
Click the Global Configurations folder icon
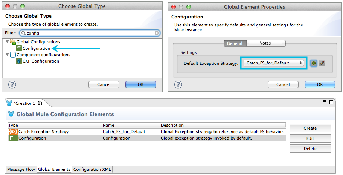(13, 41)
